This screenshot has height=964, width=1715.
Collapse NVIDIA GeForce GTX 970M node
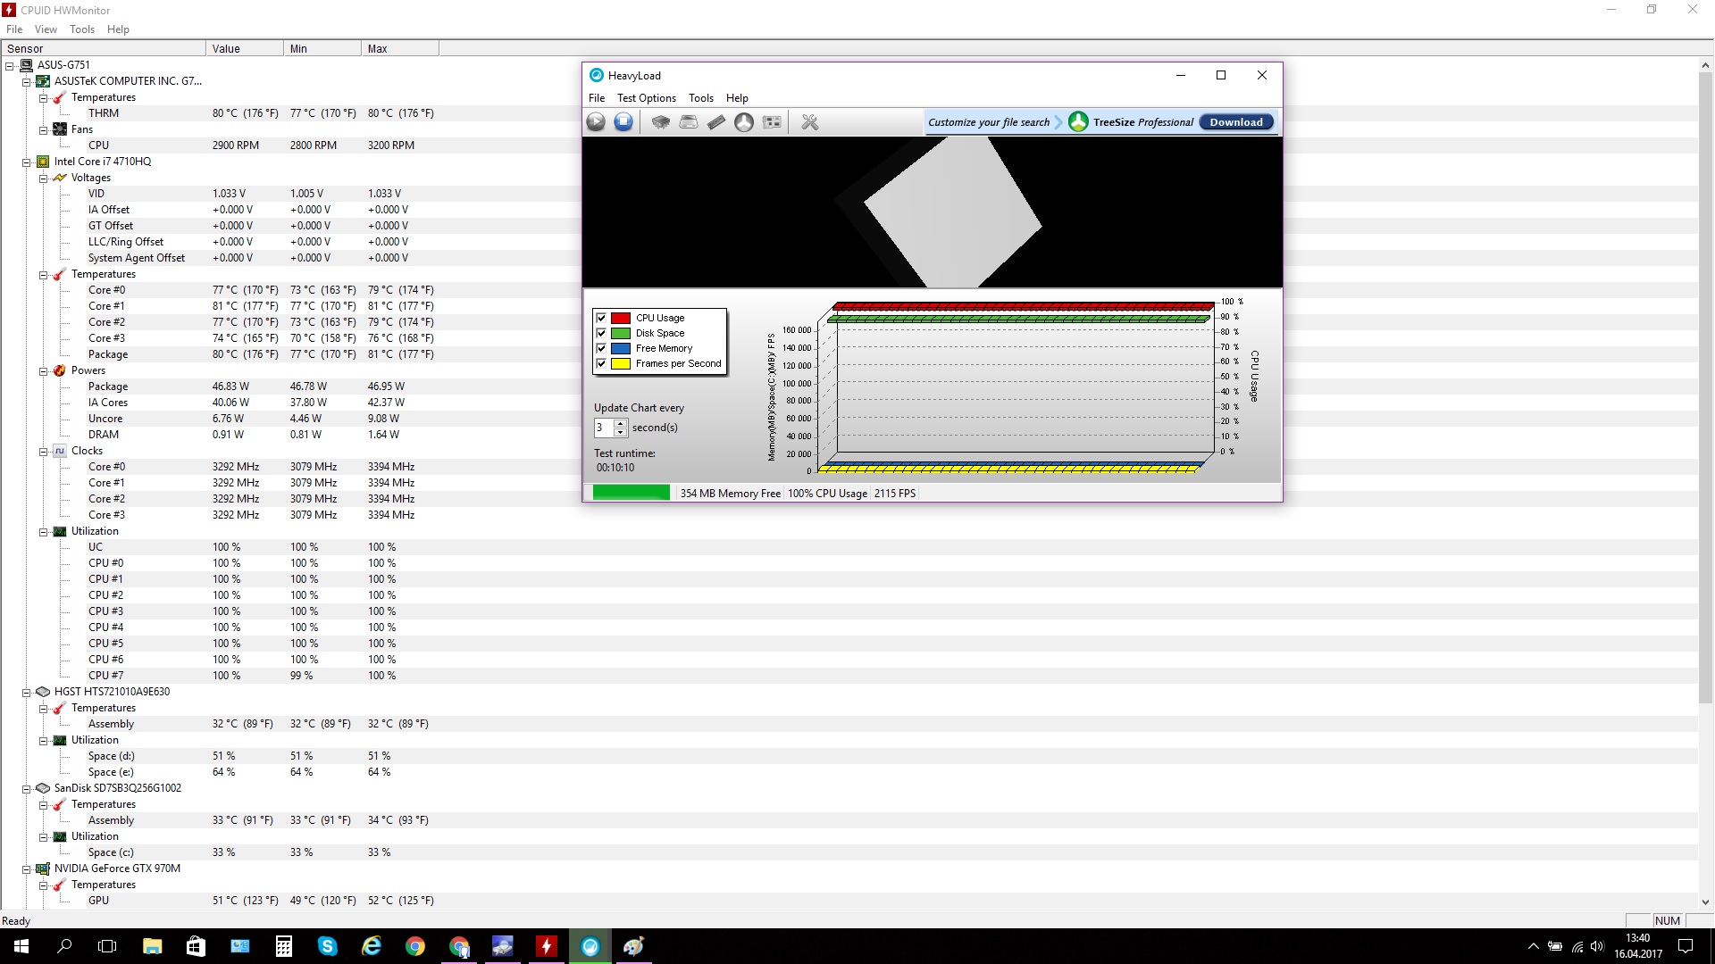[27, 869]
